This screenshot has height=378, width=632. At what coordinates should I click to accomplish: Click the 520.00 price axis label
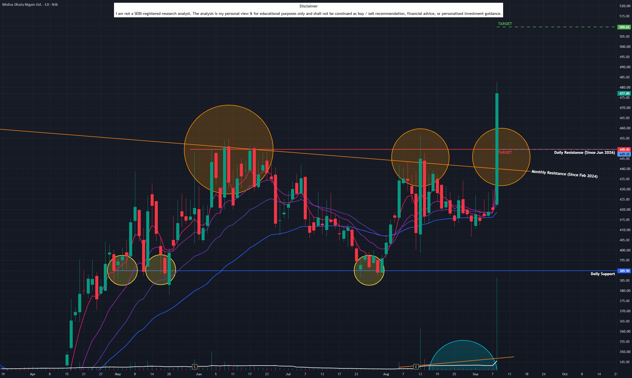coord(625,6)
